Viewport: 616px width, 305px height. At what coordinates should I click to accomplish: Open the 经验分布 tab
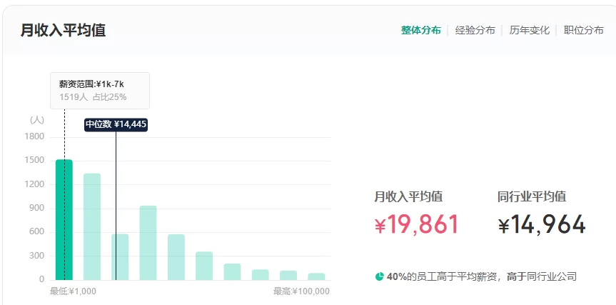tap(475, 30)
